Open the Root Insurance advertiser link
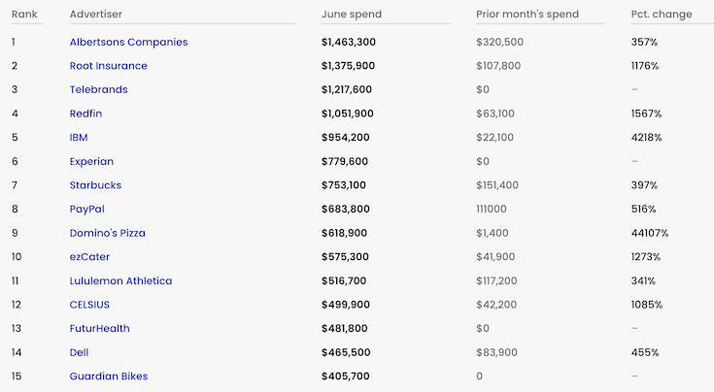Image resolution: width=714 pixels, height=392 pixels. (109, 66)
